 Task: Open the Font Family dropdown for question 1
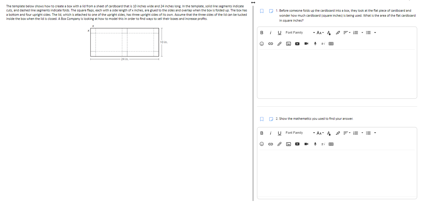point(294,32)
